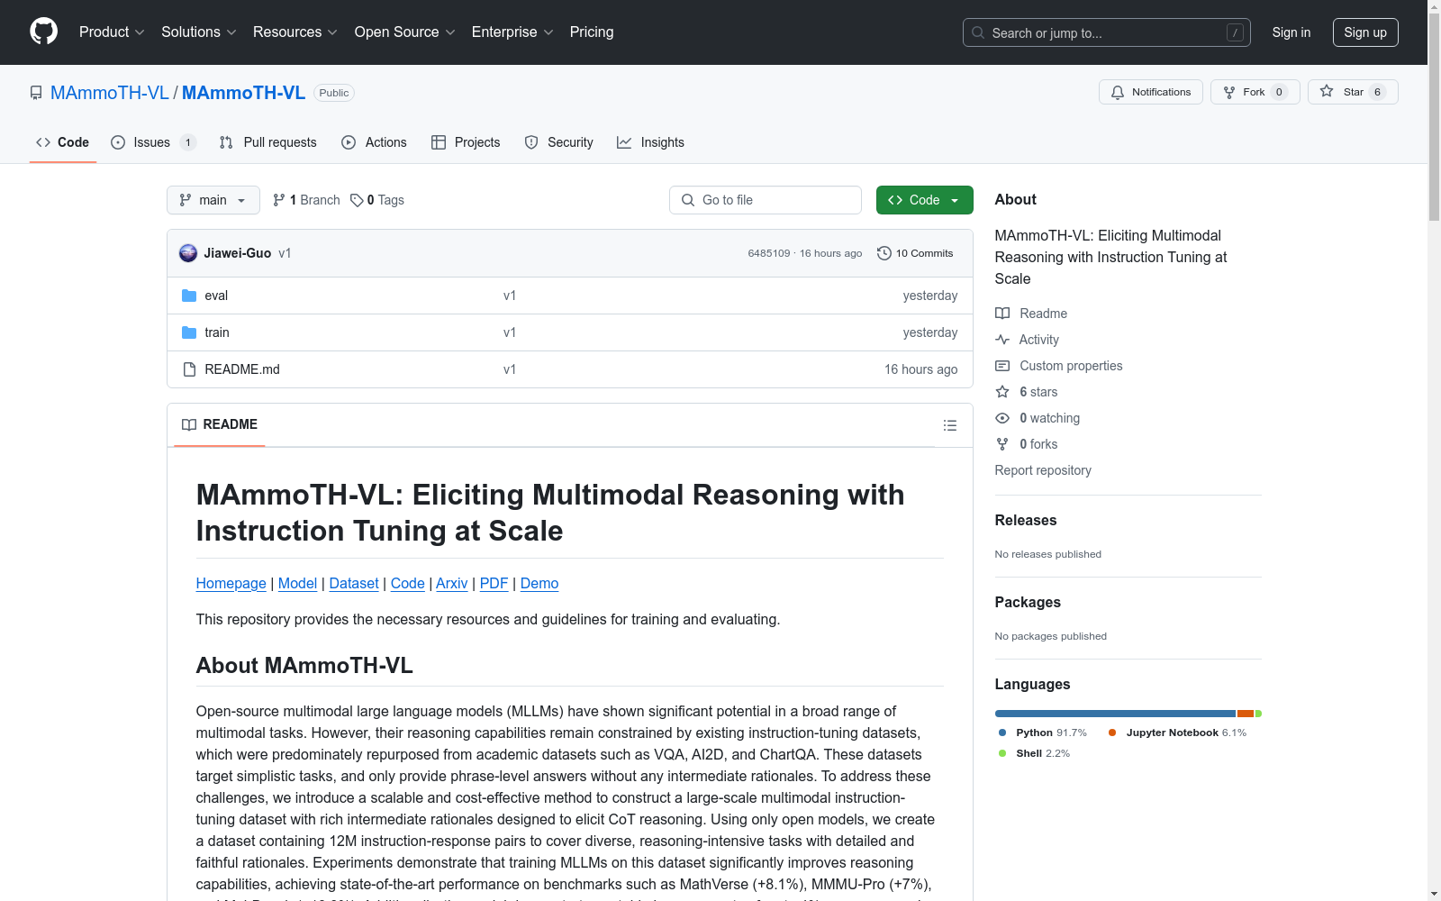Expand the Product menu
This screenshot has height=901, width=1441.
pos(112,32)
